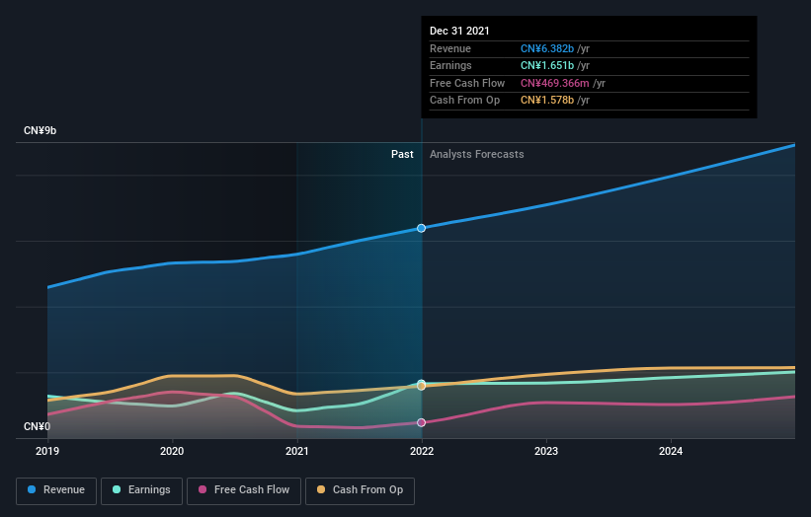Toggle the Revenue legend button
811x517 pixels.
pos(56,490)
